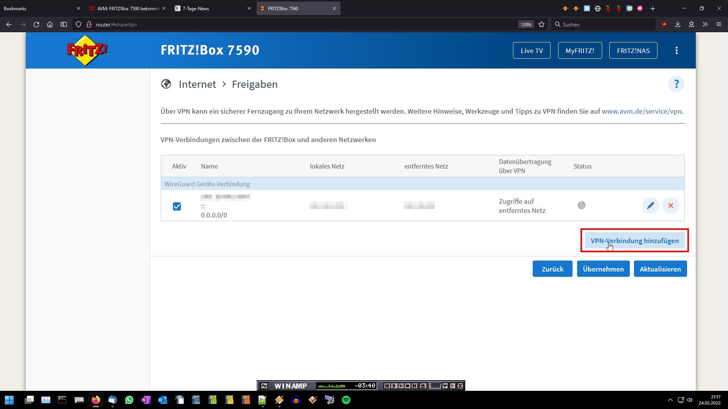
Task: Click the Suchen search field
Action: (603, 25)
